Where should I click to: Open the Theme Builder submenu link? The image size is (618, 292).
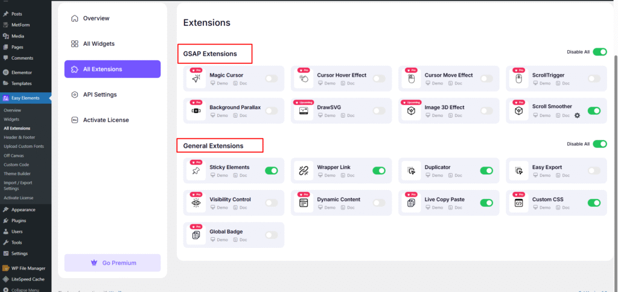17,174
